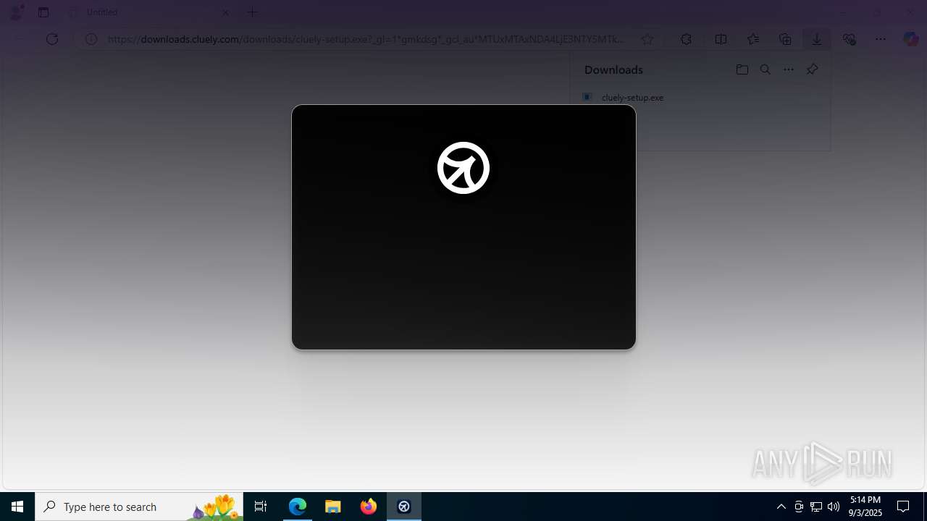View site information icon in address bar

point(91,39)
